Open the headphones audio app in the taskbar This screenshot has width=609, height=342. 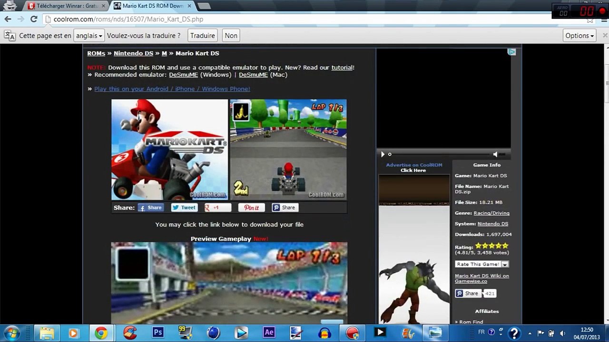click(x=325, y=333)
